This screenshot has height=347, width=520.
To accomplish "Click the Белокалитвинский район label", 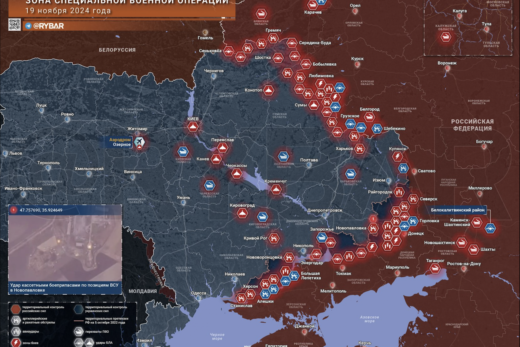I will 458,210.
